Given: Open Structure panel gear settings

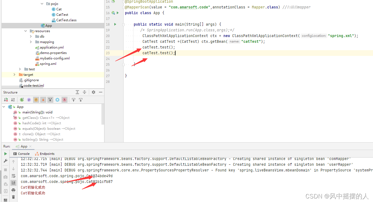Looking at the screenshot, I should (x=94, y=92).
